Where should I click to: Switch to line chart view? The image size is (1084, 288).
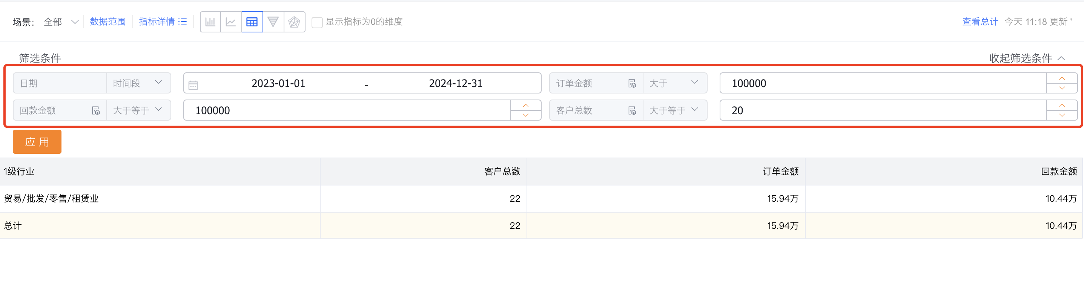pyautogui.click(x=231, y=21)
